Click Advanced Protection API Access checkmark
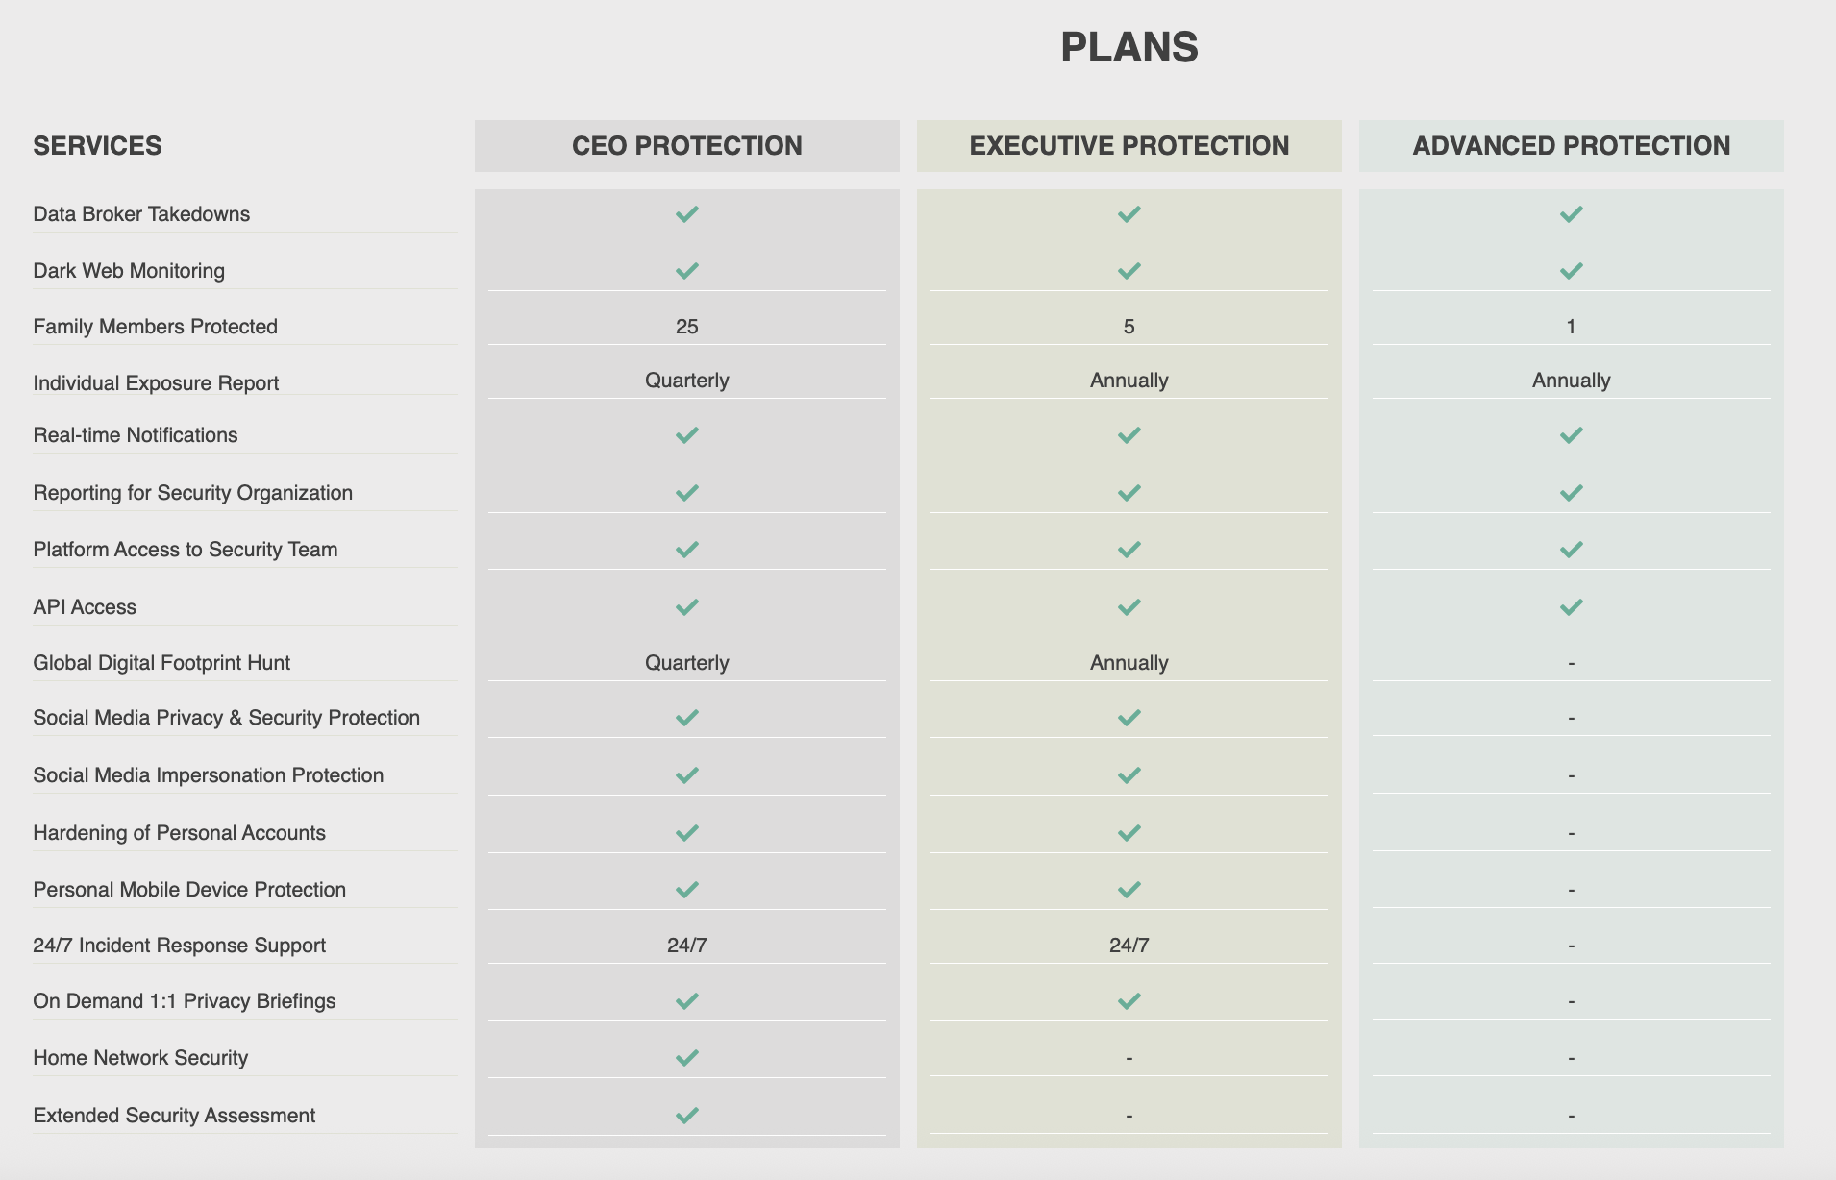The height and width of the screenshot is (1180, 1836). click(1571, 607)
